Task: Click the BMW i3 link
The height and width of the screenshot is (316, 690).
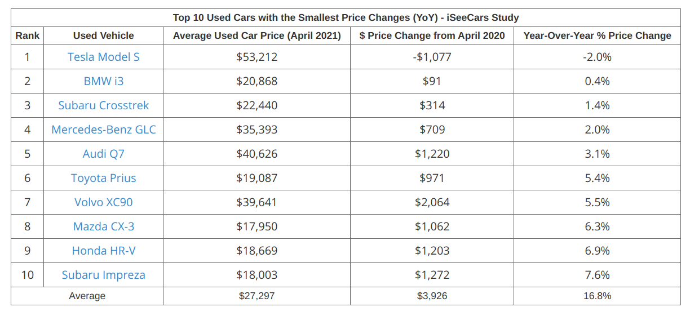Action: click(104, 81)
